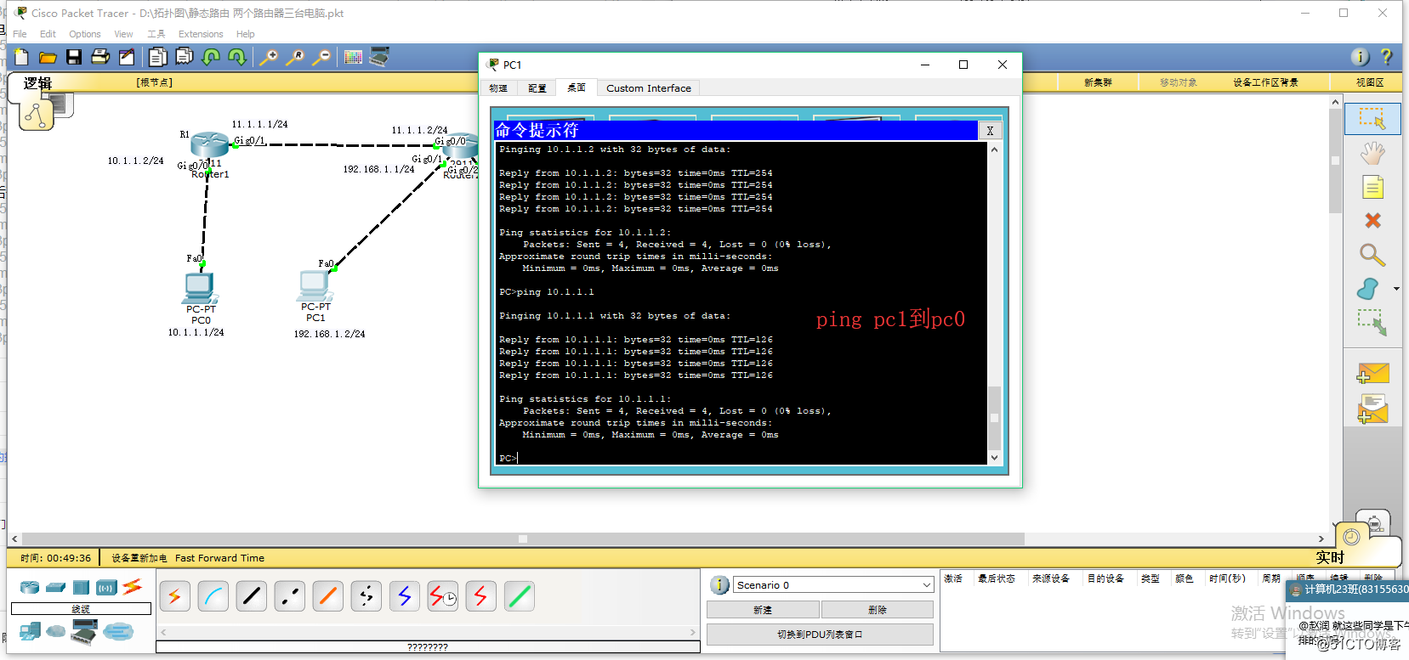The height and width of the screenshot is (660, 1409).
Task: Click the help question mark icon
Action: click(x=1387, y=57)
